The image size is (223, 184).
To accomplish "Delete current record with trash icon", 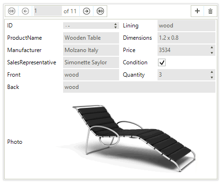I will [210, 11].
